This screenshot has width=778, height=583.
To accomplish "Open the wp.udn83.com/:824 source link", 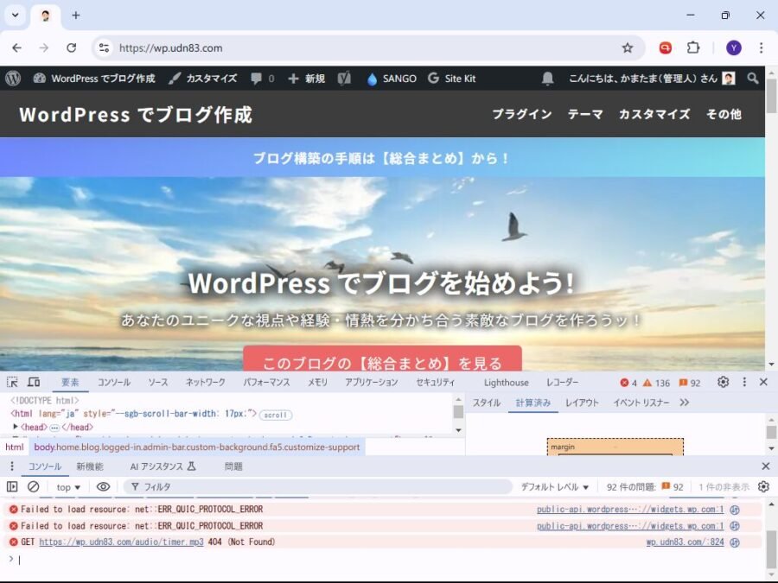I will (x=685, y=542).
